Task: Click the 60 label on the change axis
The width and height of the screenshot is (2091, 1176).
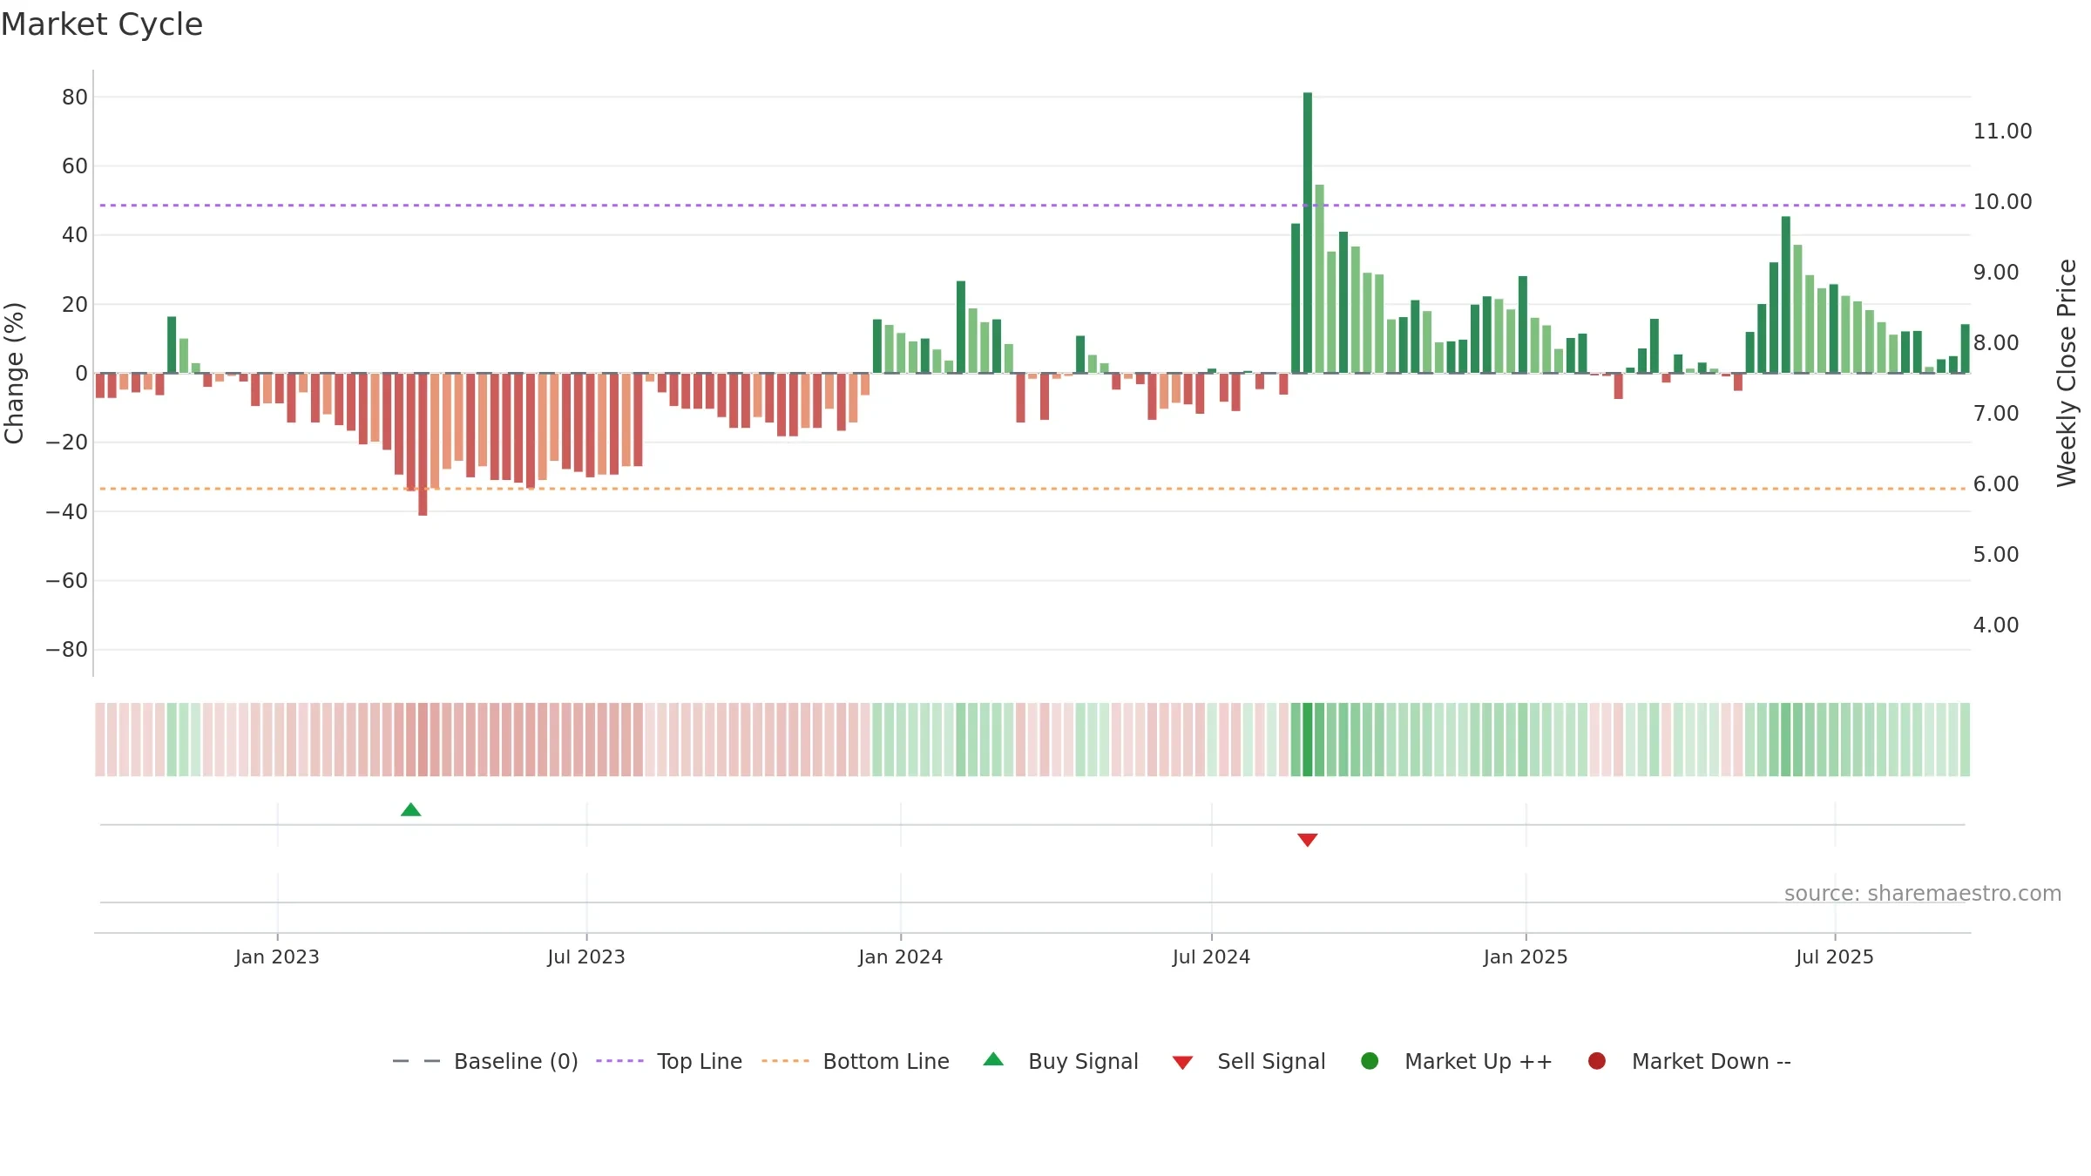Action: (75, 166)
